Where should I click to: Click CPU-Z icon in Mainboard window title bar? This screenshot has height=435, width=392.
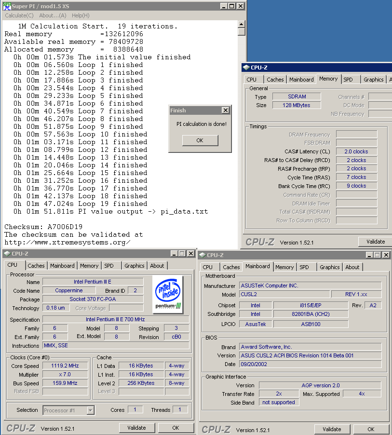pyautogui.click(x=202, y=255)
